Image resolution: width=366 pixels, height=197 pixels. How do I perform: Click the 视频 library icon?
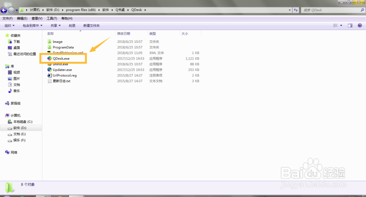click(10, 72)
